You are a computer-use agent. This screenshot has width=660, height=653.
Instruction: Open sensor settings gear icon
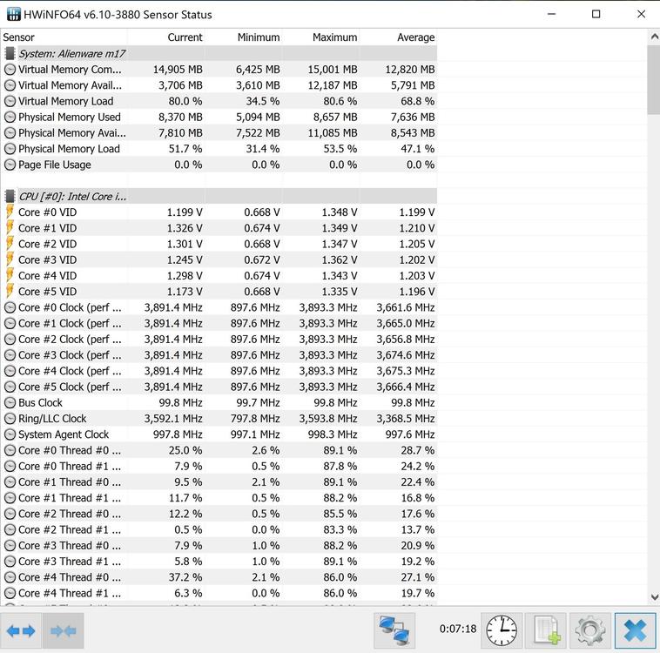click(x=589, y=630)
